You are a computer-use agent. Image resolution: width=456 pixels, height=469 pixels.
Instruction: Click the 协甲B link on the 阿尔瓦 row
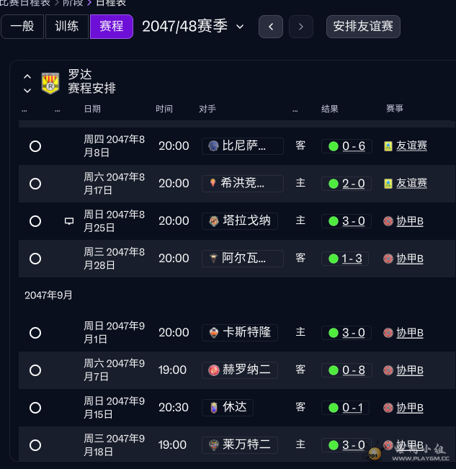point(410,259)
